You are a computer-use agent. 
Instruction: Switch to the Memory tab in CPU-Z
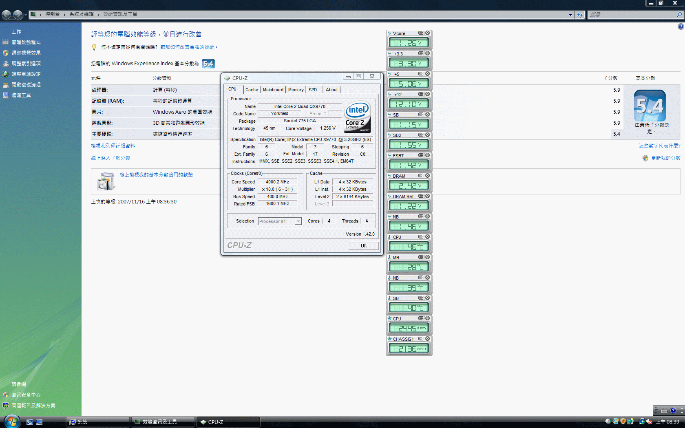coord(296,90)
